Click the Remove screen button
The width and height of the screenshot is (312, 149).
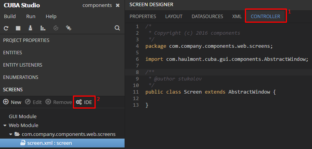point(59,102)
